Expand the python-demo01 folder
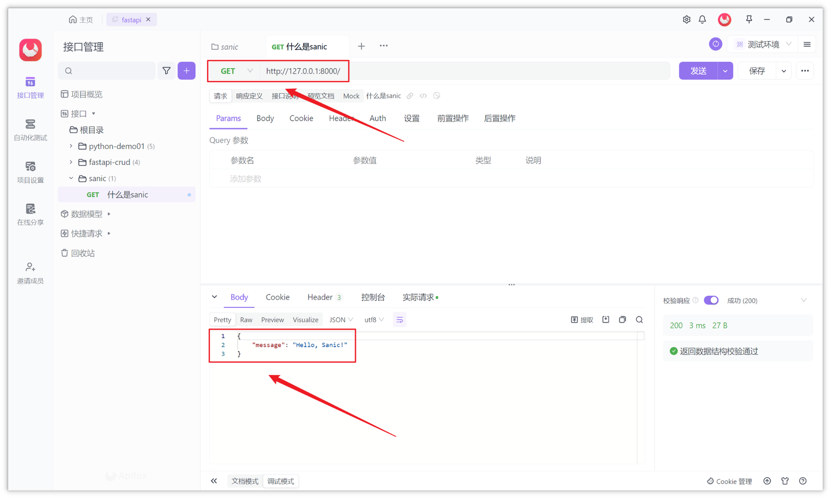Screen dimensions: 833x500 [71, 146]
